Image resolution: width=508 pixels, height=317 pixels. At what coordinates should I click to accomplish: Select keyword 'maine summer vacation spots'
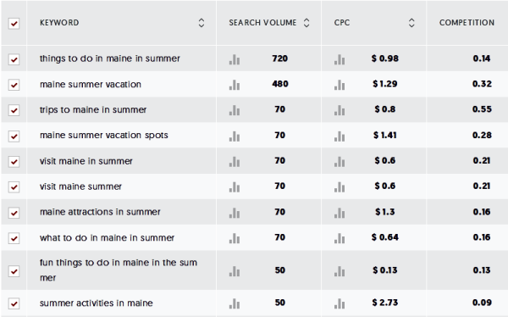[x=104, y=136]
